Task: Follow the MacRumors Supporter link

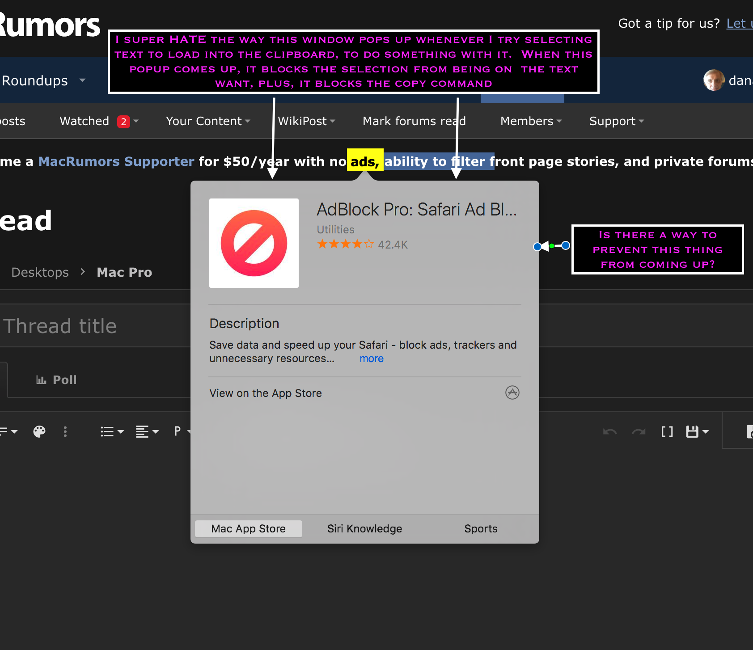Action: 116,161
